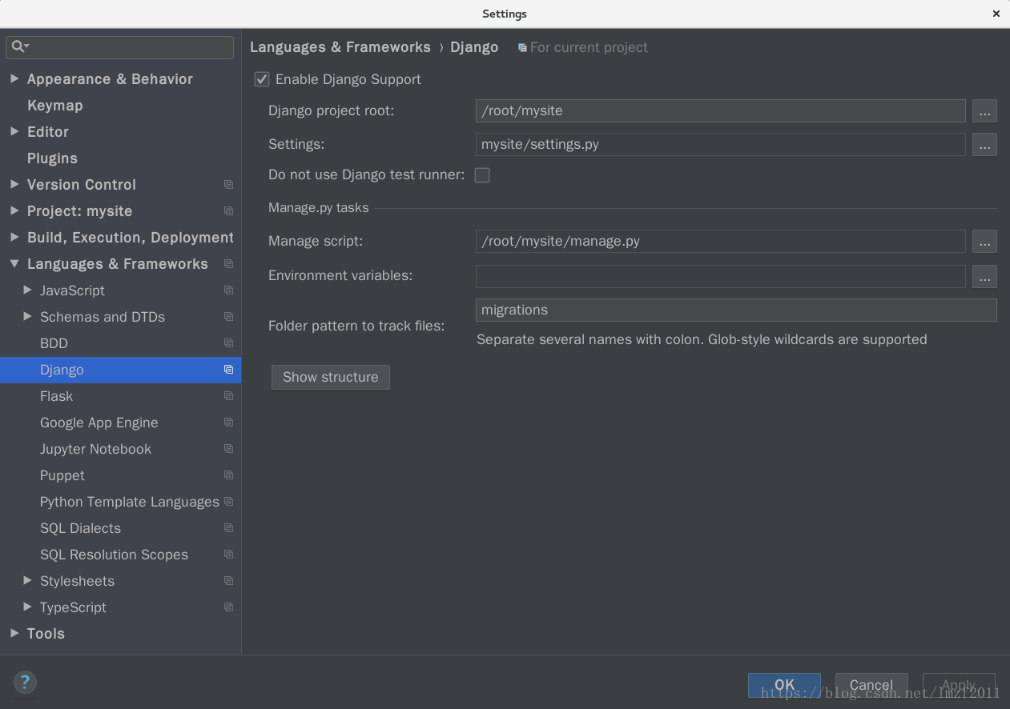Click into the Django project root field

pyautogui.click(x=720, y=111)
